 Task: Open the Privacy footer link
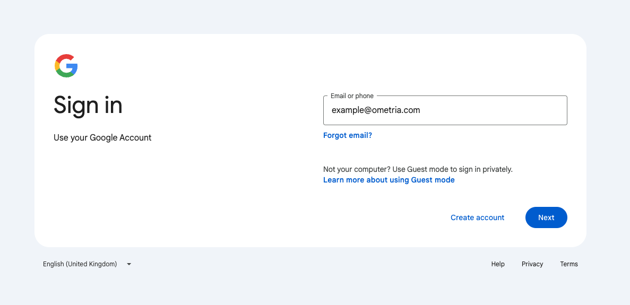pos(532,264)
